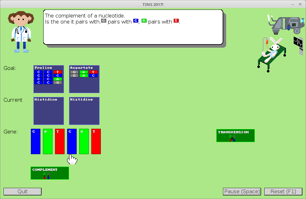Select the first blue C gene card
The height and width of the screenshot is (199, 306).
pyautogui.click(x=36, y=141)
